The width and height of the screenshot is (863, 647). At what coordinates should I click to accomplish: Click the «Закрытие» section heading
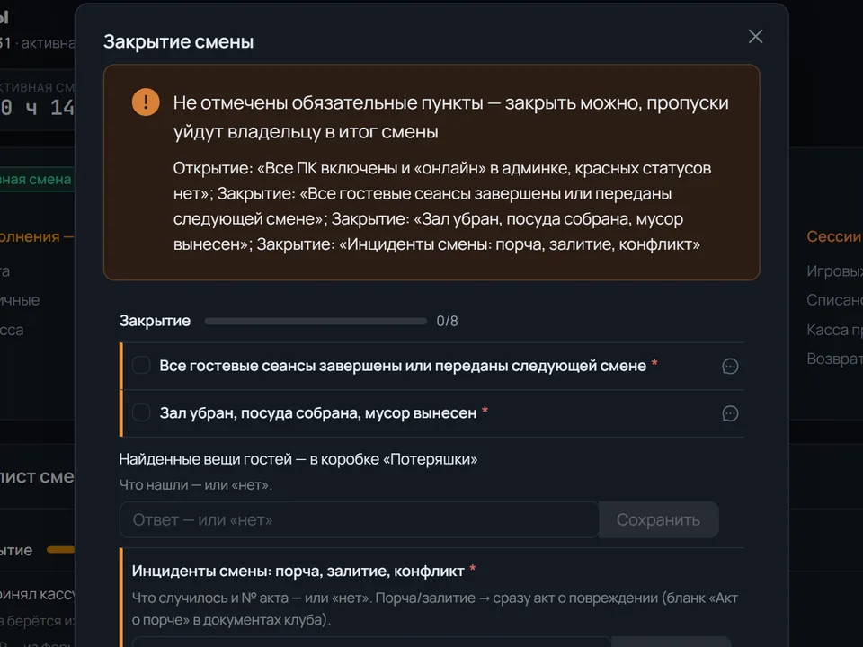point(156,321)
